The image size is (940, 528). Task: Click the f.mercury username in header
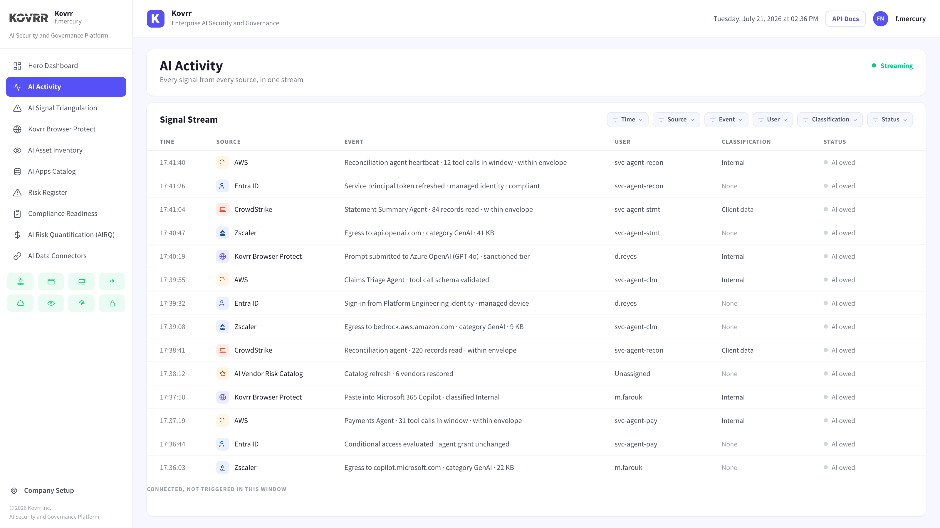click(910, 18)
